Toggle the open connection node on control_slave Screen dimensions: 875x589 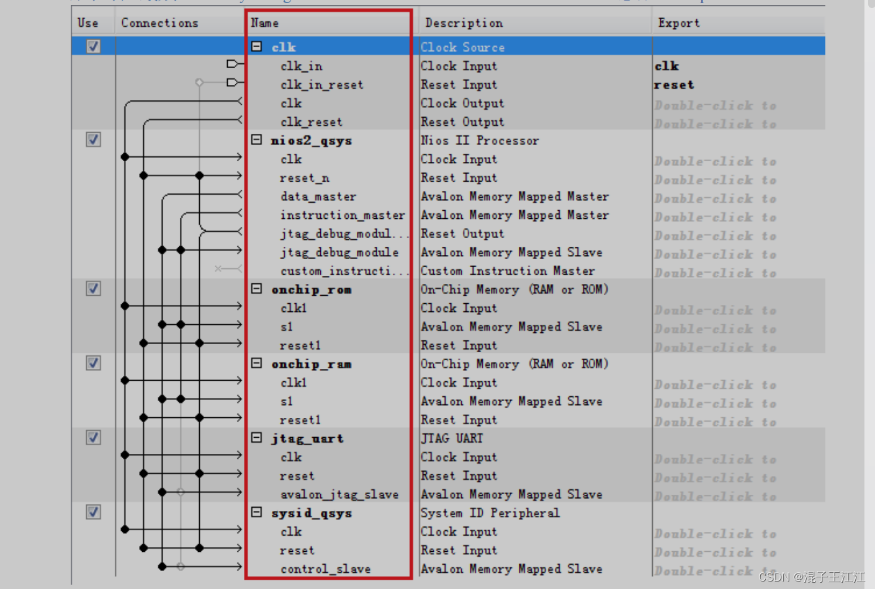click(181, 566)
